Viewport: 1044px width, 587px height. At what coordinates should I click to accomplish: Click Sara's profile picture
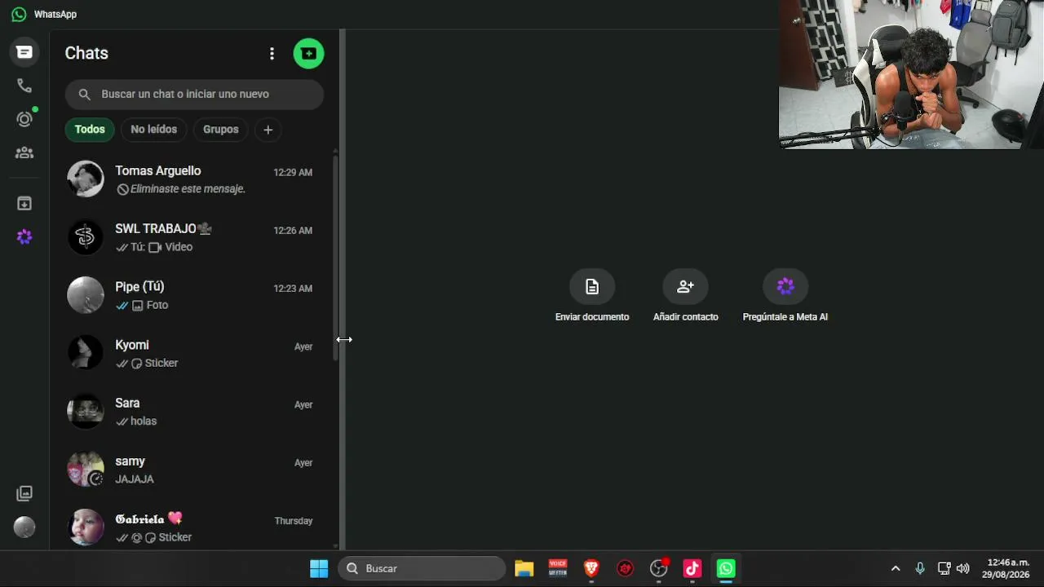(x=86, y=411)
